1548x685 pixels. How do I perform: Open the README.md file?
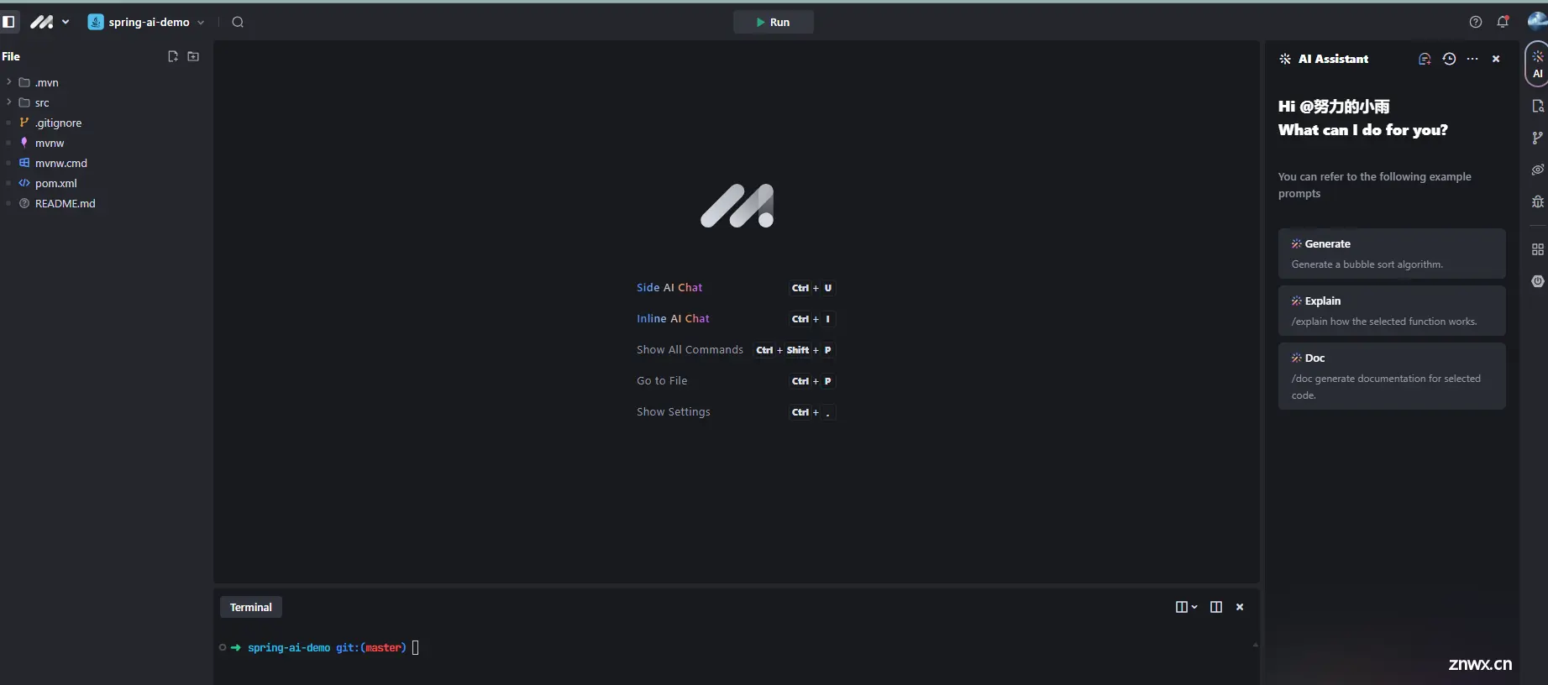[106, 203]
